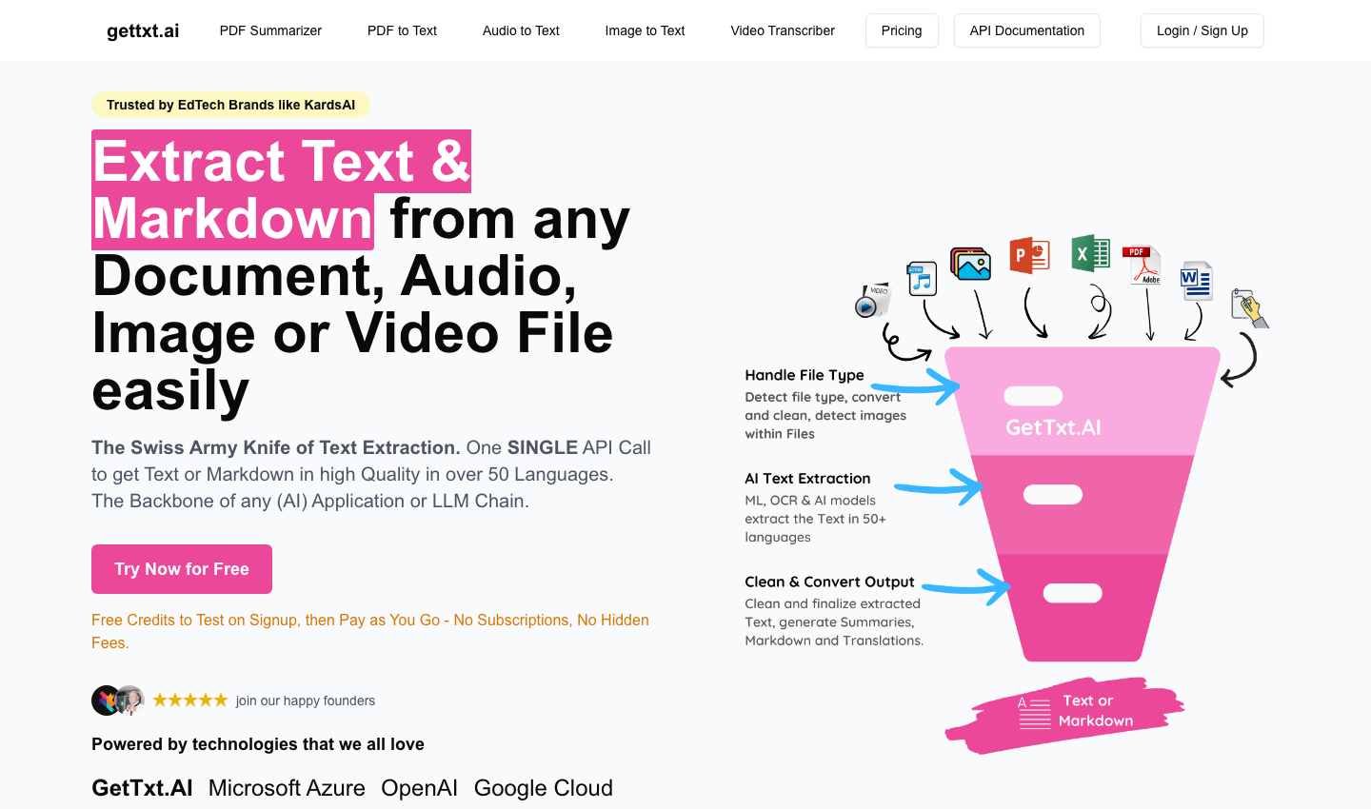Open the PDF to Text page

[402, 30]
